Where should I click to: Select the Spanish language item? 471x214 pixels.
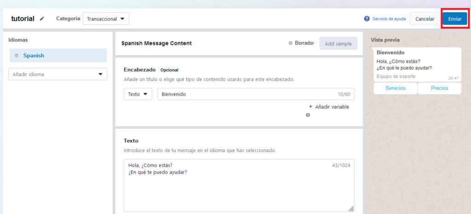pyautogui.click(x=58, y=55)
